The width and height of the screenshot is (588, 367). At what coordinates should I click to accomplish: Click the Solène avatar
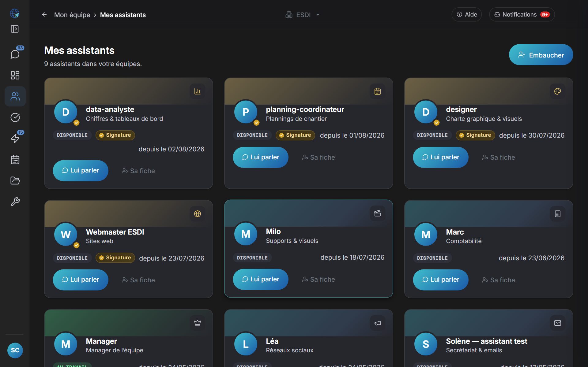(x=426, y=344)
